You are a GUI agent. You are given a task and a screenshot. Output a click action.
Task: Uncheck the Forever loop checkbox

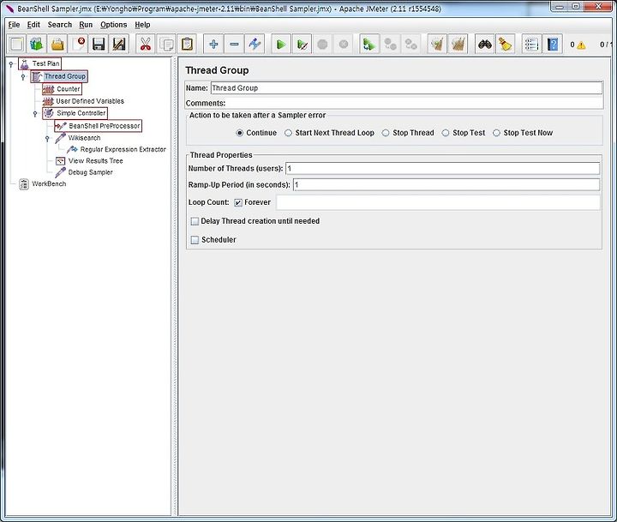tap(238, 202)
